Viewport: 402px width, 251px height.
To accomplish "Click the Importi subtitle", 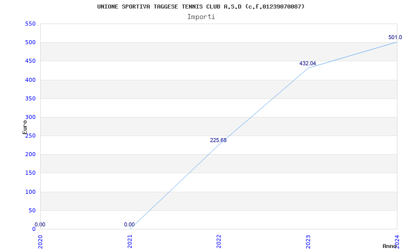I will click(x=201, y=17).
